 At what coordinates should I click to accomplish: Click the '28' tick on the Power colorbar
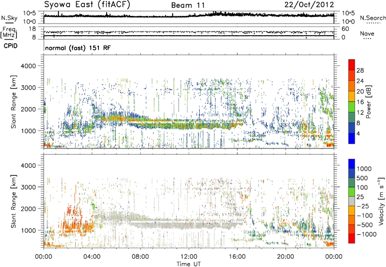[360, 70]
